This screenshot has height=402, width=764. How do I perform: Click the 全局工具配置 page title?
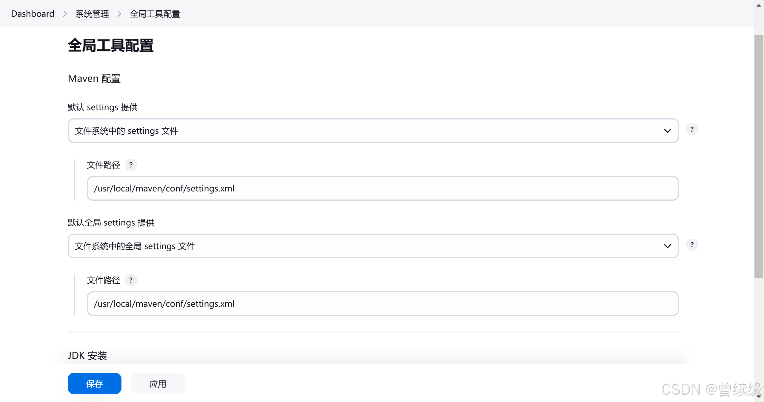(x=110, y=45)
